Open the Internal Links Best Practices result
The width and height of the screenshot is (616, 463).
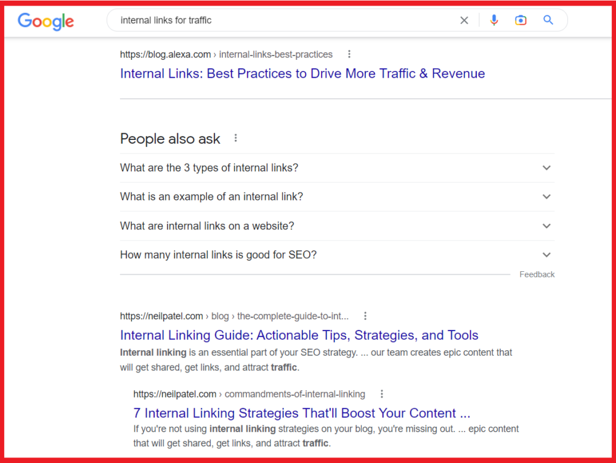click(302, 73)
